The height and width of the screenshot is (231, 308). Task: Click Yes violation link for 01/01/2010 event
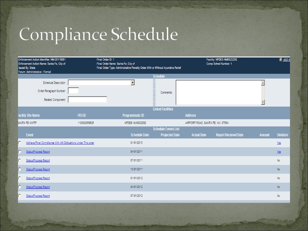(279, 143)
